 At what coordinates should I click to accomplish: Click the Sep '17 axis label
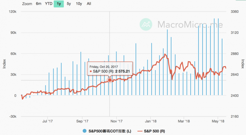[82, 121]
